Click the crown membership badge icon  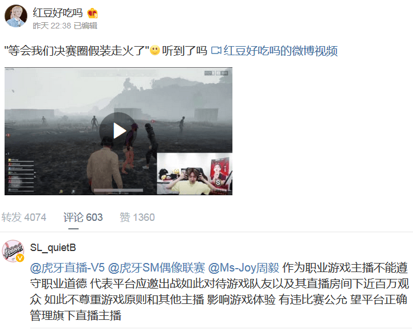(92, 14)
